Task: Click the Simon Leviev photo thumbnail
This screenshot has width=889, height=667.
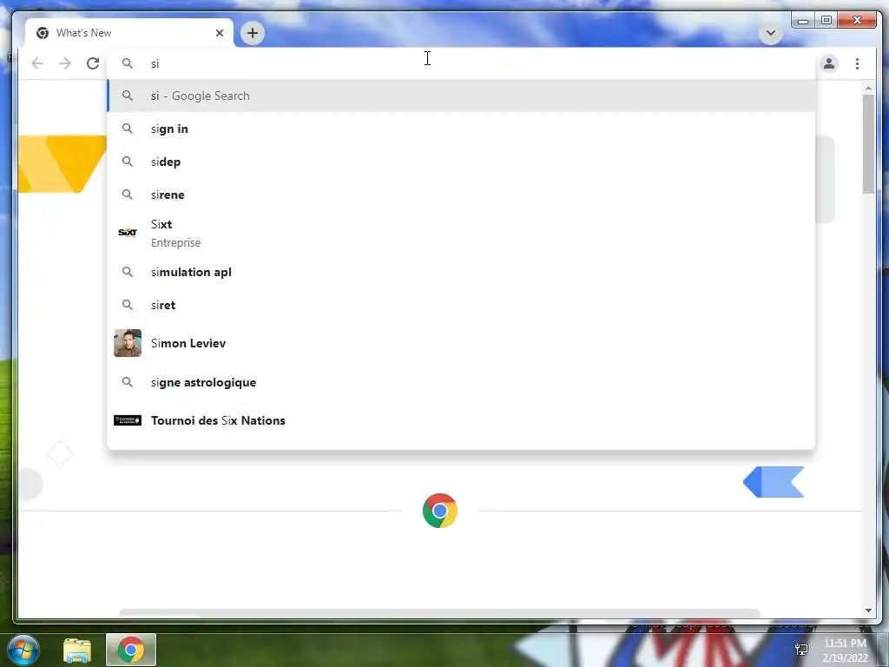Action: pyautogui.click(x=128, y=343)
